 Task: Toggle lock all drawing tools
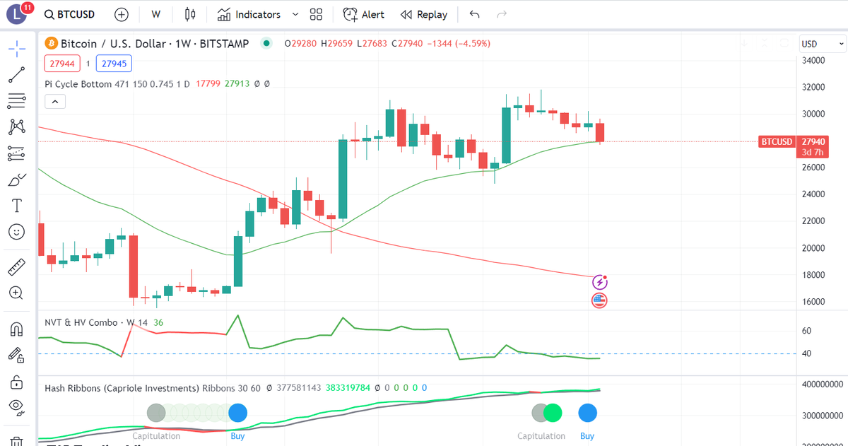coord(17,382)
